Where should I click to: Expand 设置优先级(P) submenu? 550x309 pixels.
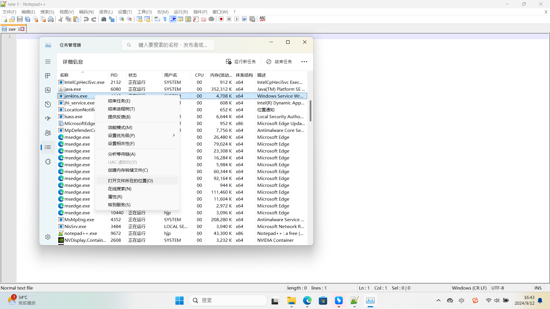pyautogui.click(x=137, y=136)
